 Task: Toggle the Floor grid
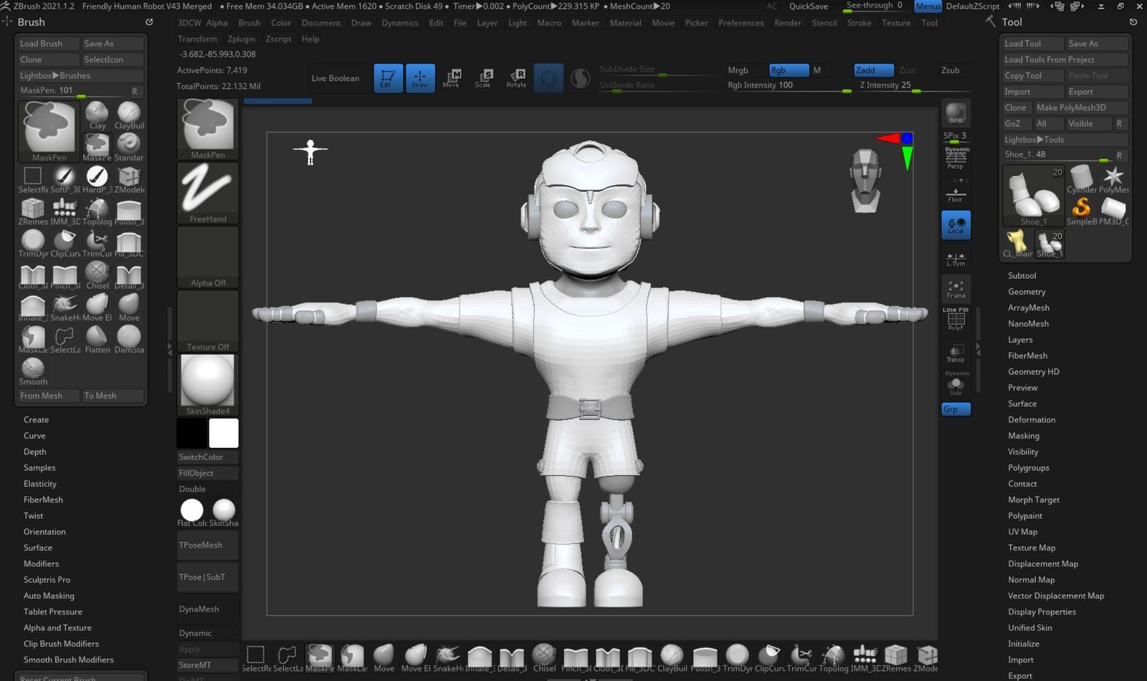click(x=956, y=192)
